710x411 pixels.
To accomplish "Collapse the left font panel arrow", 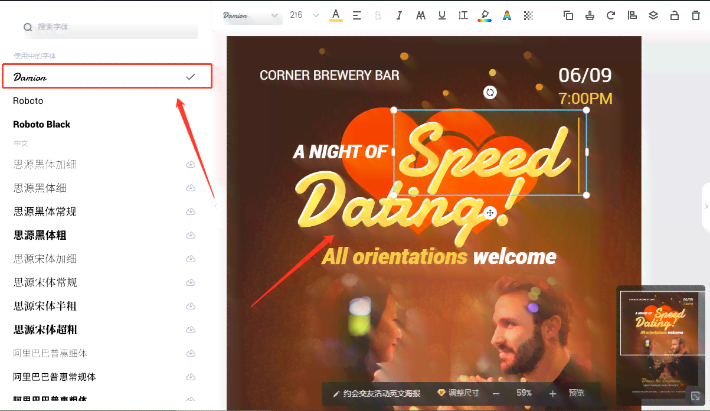I will coord(216,206).
